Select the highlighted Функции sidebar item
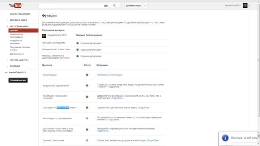Screen dimensions: 260x146 (x=24, y=30)
